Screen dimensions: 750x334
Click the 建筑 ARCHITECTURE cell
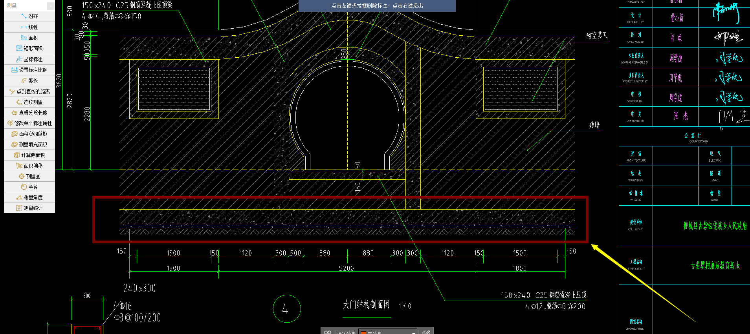(636, 156)
